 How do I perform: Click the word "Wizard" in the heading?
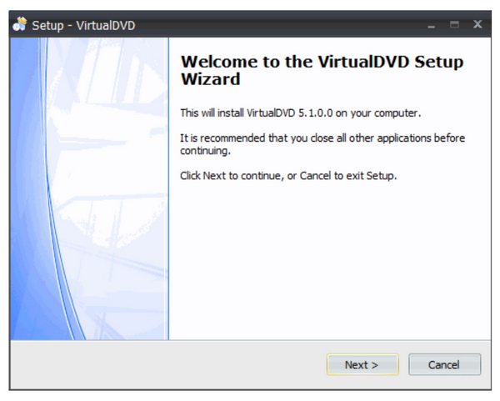point(210,80)
